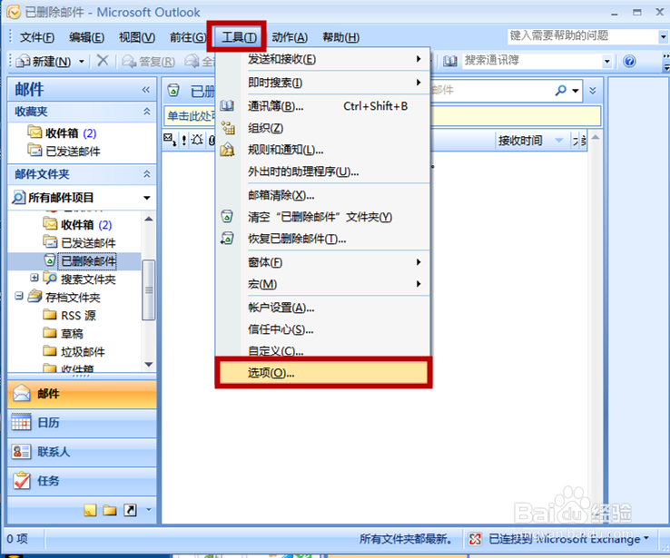Open the configure buttons dropdown arrow

[149, 510]
